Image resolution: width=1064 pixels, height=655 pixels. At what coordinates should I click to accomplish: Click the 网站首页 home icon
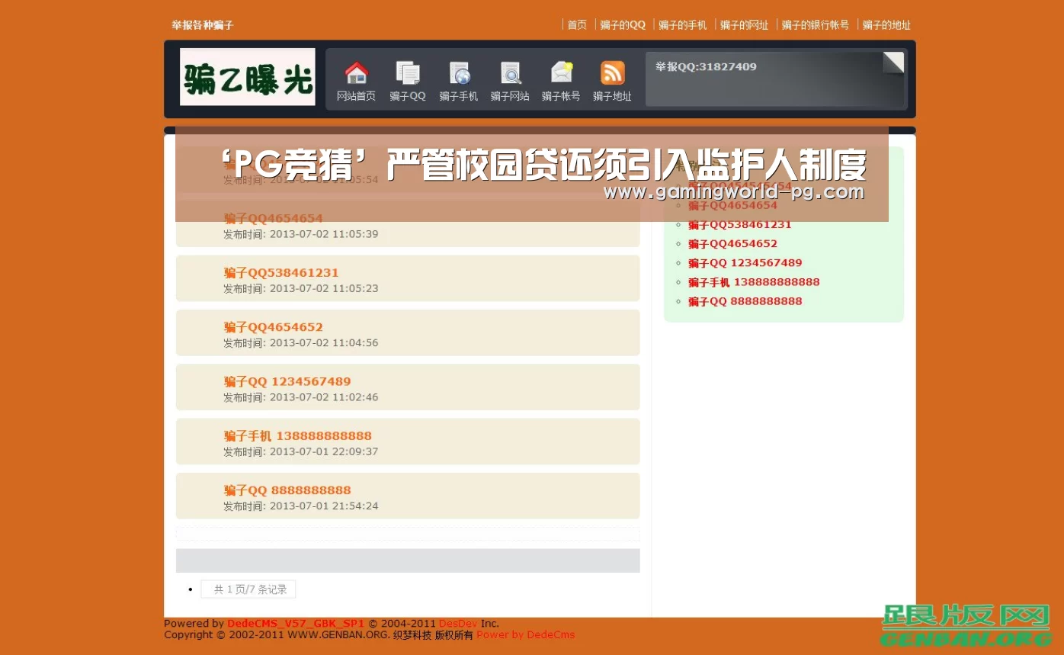coord(356,73)
